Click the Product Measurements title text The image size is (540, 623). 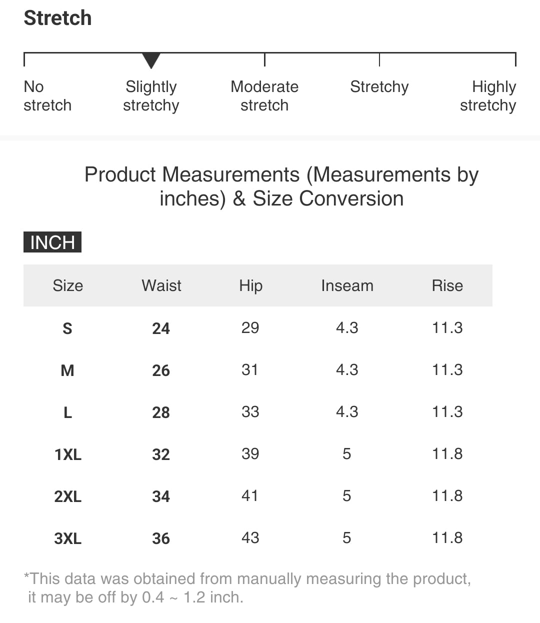pyautogui.click(x=281, y=186)
